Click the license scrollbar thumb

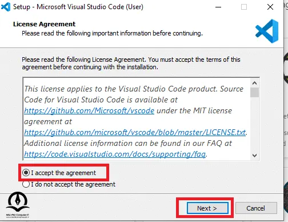coord(254,93)
